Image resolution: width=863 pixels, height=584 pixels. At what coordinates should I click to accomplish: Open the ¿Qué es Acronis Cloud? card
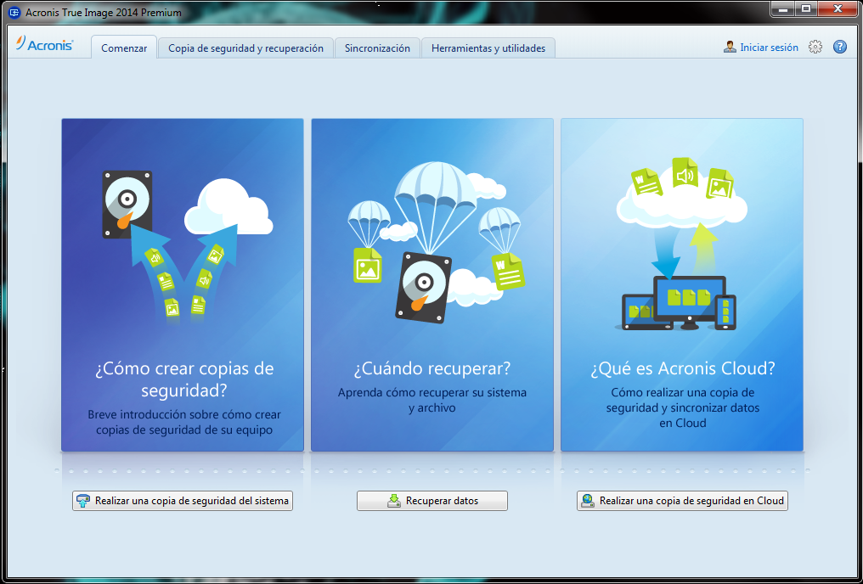682,285
